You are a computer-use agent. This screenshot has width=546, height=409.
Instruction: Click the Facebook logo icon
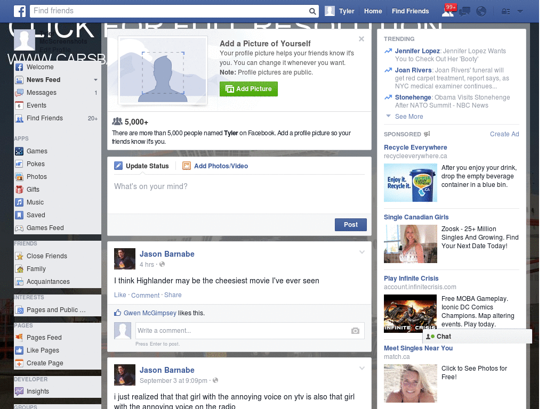(20, 11)
